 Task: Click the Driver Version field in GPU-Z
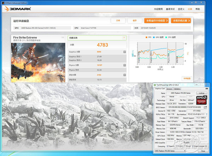187,132
